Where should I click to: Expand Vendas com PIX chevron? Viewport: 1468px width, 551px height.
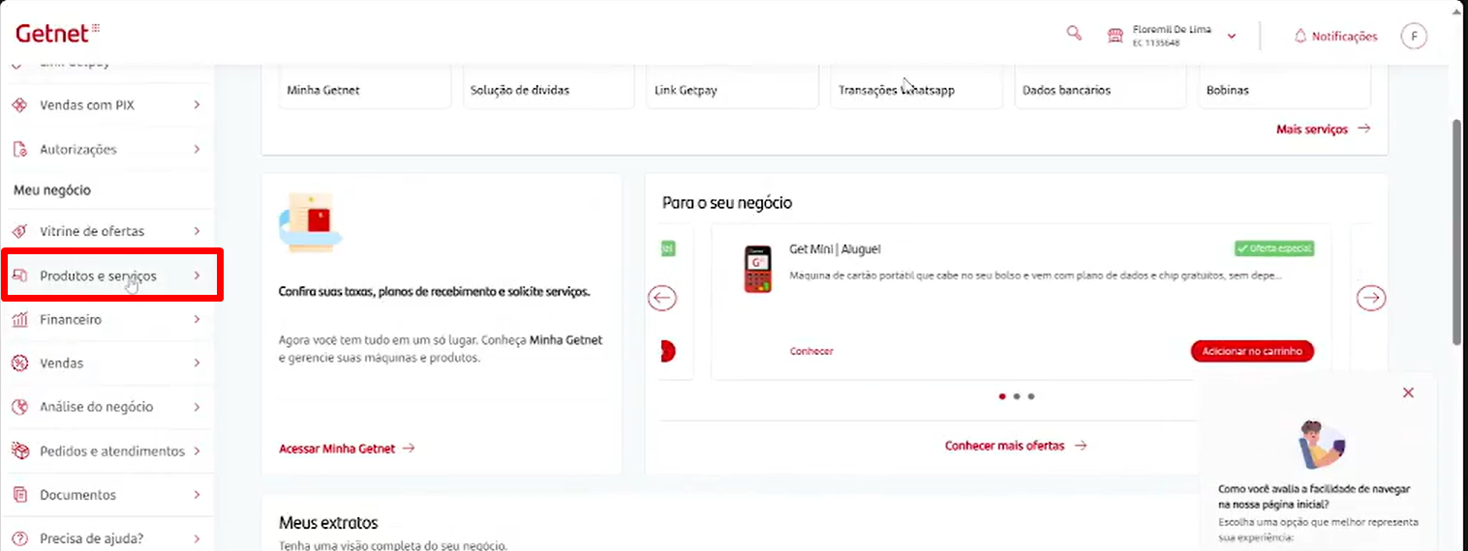pyautogui.click(x=197, y=105)
